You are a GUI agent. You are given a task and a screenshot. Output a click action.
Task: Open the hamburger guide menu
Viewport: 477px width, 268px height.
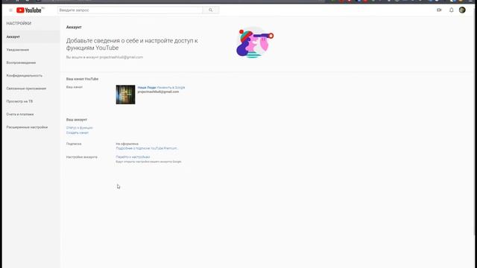[x=10, y=10]
